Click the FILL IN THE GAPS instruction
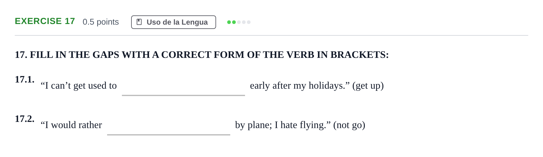543x157 pixels. pos(202,54)
